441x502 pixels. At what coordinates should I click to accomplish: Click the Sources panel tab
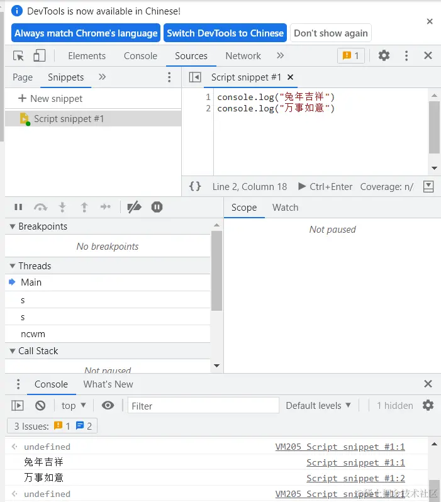(x=191, y=56)
